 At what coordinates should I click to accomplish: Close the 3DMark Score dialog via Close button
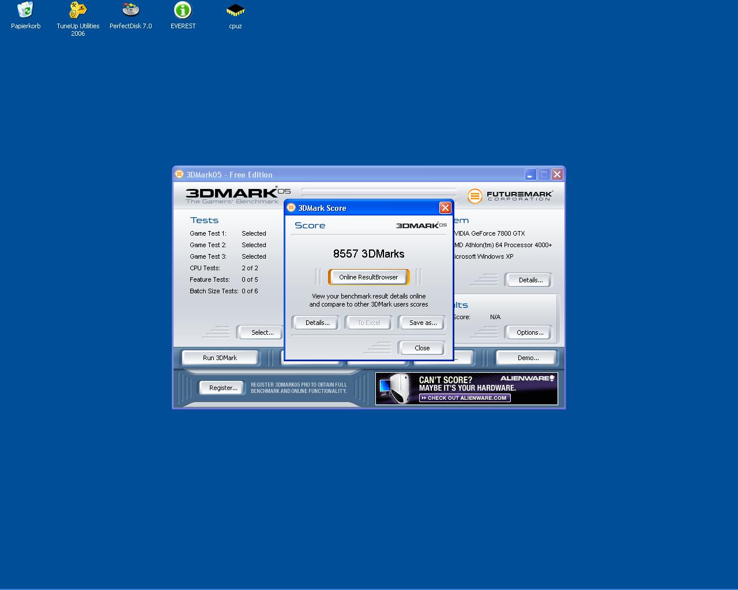(x=422, y=348)
